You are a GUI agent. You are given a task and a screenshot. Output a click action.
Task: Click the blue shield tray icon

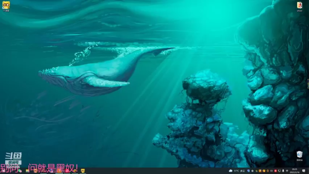(x=248, y=171)
